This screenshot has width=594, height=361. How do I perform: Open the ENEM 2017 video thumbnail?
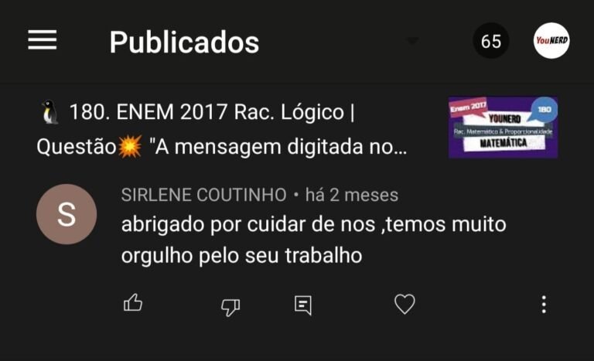click(x=503, y=128)
